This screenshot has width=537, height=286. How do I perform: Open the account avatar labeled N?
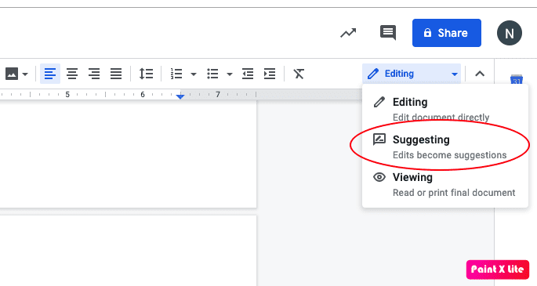[510, 33]
